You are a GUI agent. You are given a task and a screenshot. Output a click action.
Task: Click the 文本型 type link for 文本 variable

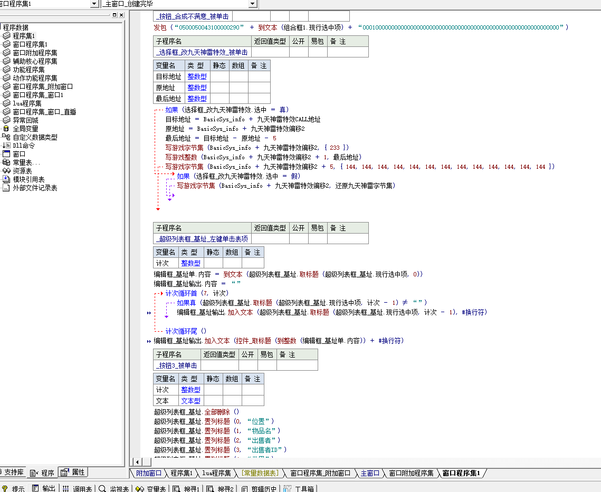[190, 401]
